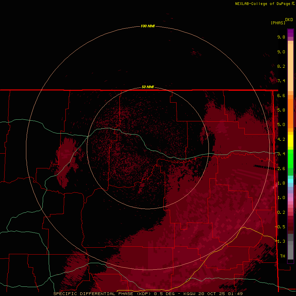Click the 5.0 legend value
This screenshot has width=296, height=296.
click(x=281, y=125)
